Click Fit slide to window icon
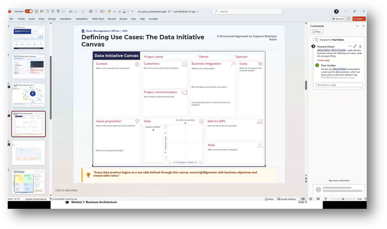Viewport: 387px width, 229px height. tap(365, 199)
